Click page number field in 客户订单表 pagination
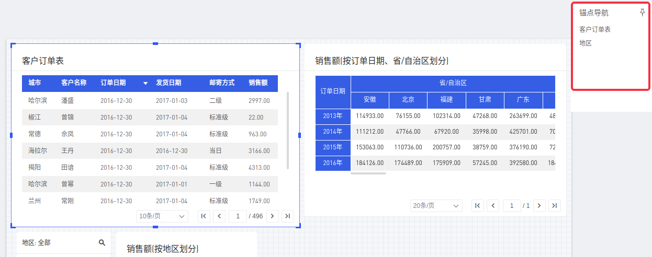This screenshot has height=257, width=652. (238, 216)
